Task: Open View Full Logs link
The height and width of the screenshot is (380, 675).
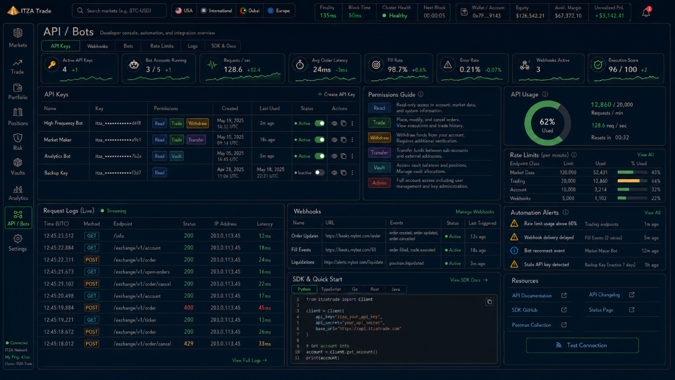Action: pyautogui.click(x=249, y=360)
